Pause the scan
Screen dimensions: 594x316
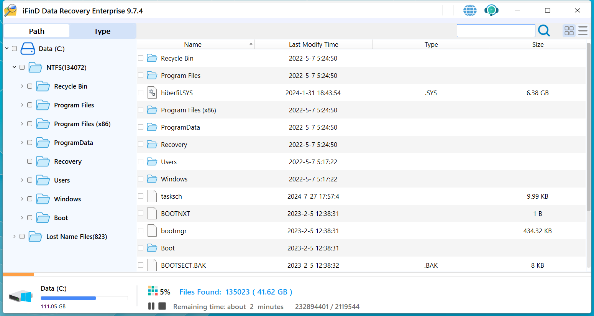pyautogui.click(x=151, y=306)
